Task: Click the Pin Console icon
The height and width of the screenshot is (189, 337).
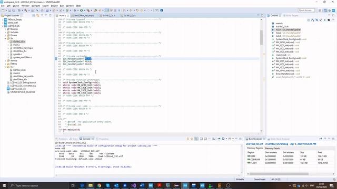Action: pyautogui.click(x=219, y=139)
